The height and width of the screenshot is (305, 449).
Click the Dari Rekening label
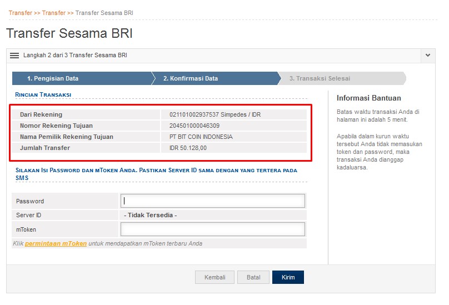[41, 114]
